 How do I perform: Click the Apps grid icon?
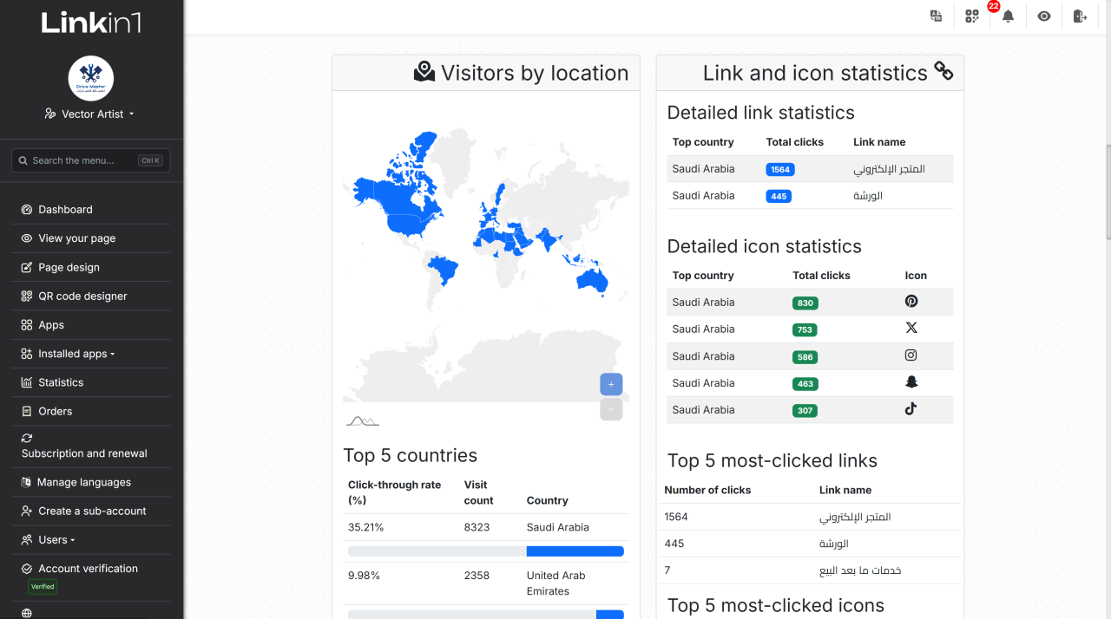(x=27, y=325)
